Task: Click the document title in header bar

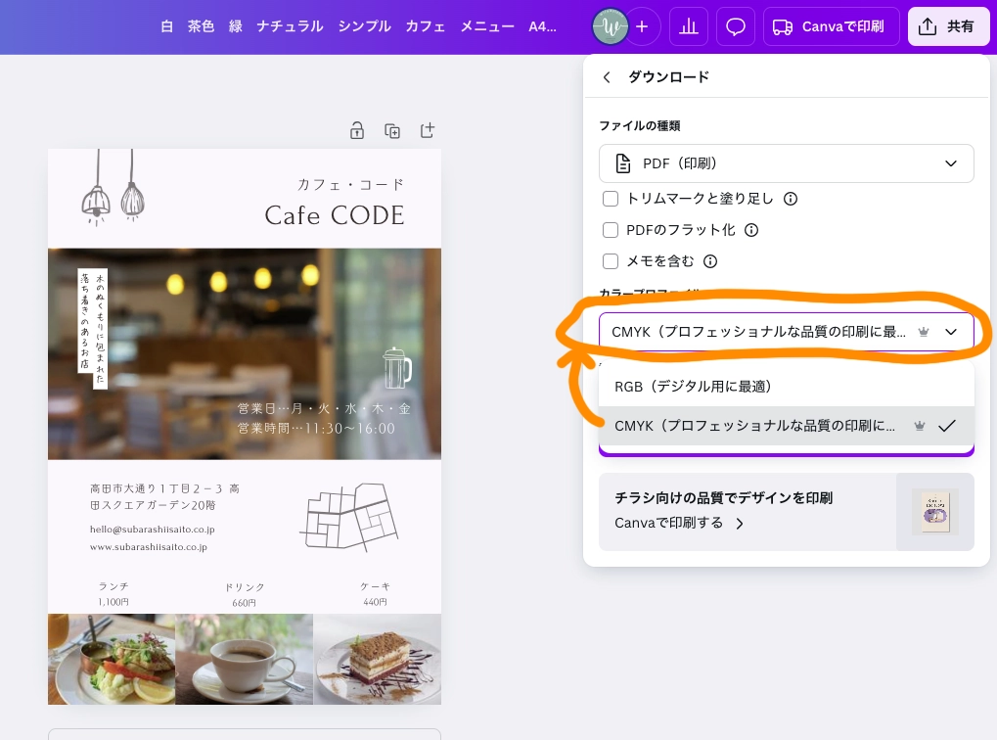Action: [359, 26]
